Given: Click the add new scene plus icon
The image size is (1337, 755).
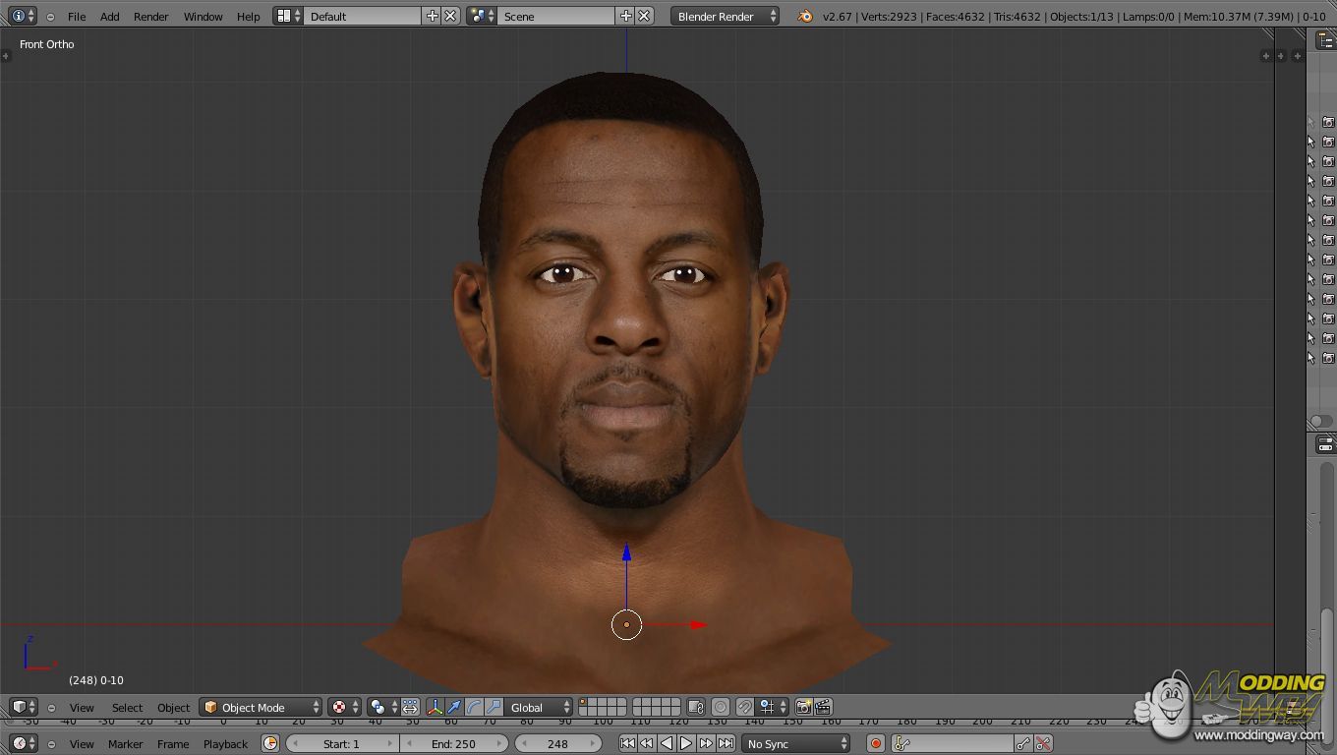Looking at the screenshot, I should click(x=625, y=16).
